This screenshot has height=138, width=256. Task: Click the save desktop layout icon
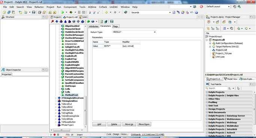[x=235, y=7]
